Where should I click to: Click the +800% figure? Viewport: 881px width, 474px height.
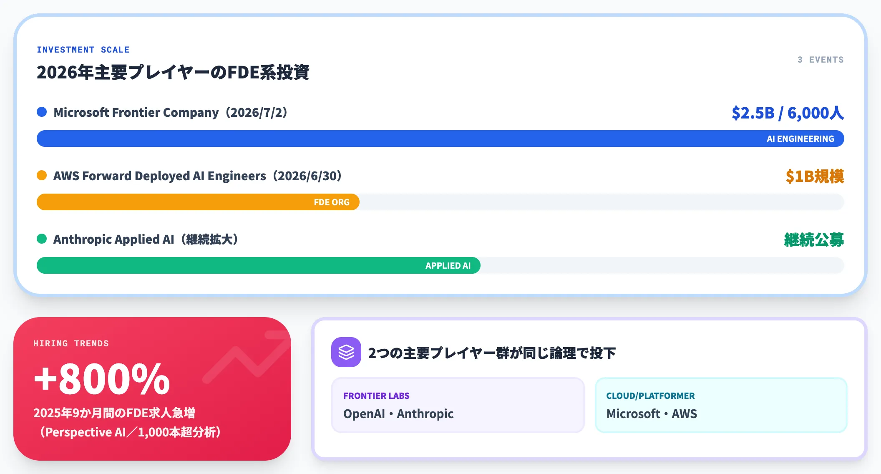click(102, 378)
